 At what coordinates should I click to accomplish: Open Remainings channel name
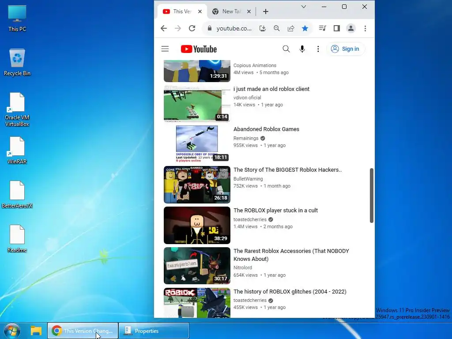[x=246, y=138]
